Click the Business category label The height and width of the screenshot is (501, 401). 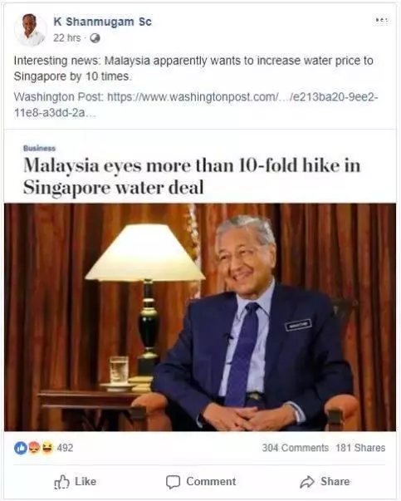pos(39,148)
